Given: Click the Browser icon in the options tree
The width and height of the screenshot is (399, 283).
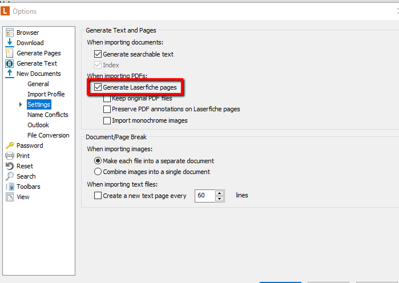Looking at the screenshot, I should 10,33.
